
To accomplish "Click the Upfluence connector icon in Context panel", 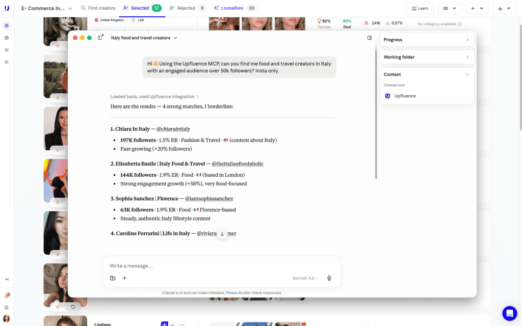I will 387,96.
